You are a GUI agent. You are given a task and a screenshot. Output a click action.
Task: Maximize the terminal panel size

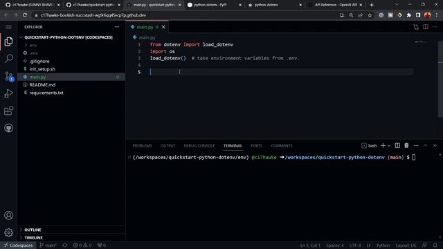[426, 145]
